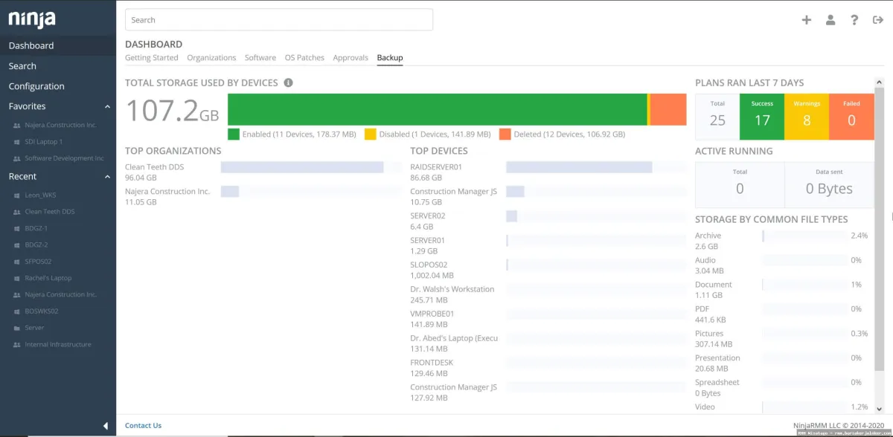This screenshot has width=893, height=437.
Task: Open Rachel's Laptop recent item
Action: (48, 278)
